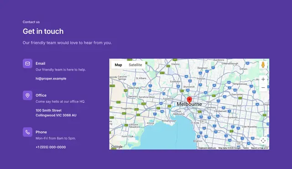Click the Williamstown label on the map
The image size is (292, 169).
pos(169,121)
